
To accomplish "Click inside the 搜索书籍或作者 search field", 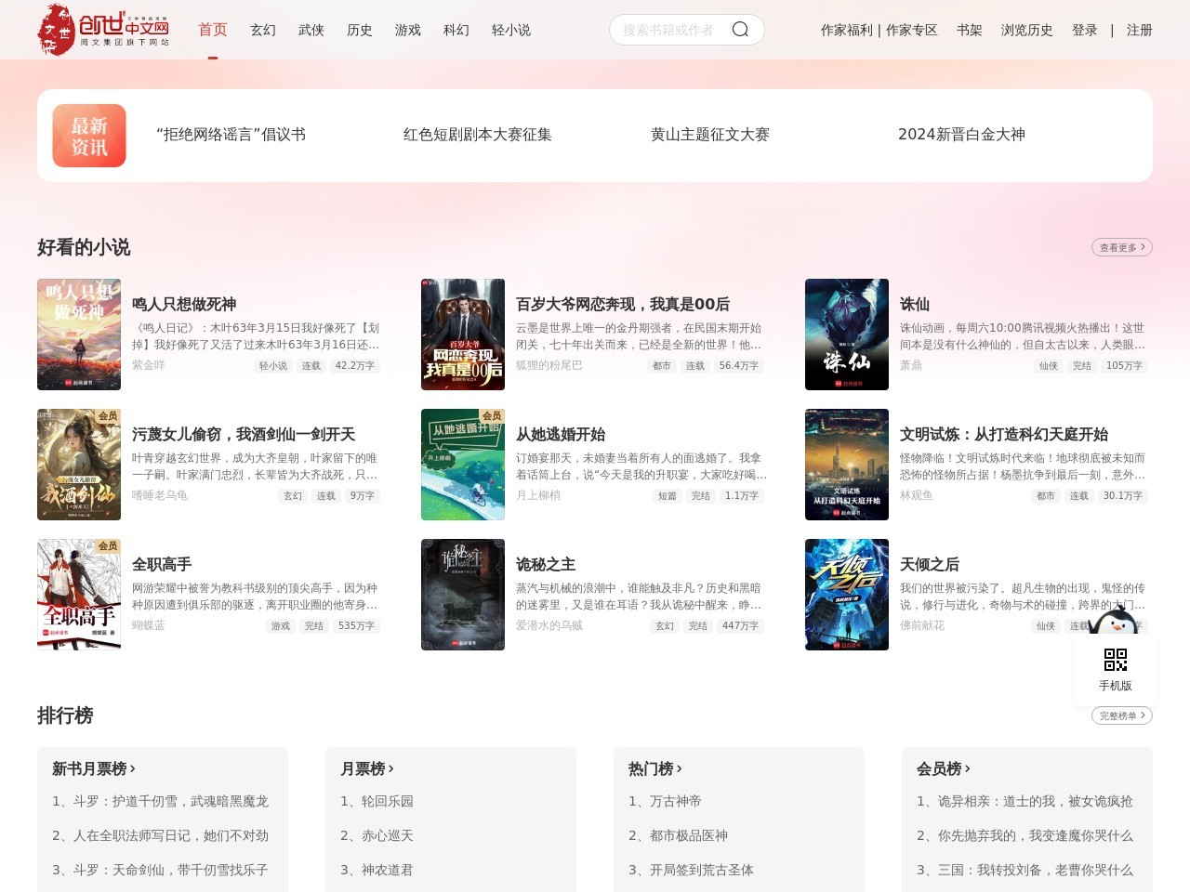I will click(669, 29).
